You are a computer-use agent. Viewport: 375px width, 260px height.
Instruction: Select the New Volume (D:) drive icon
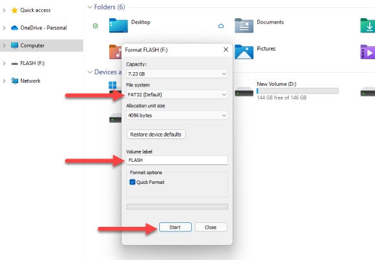[x=244, y=92]
